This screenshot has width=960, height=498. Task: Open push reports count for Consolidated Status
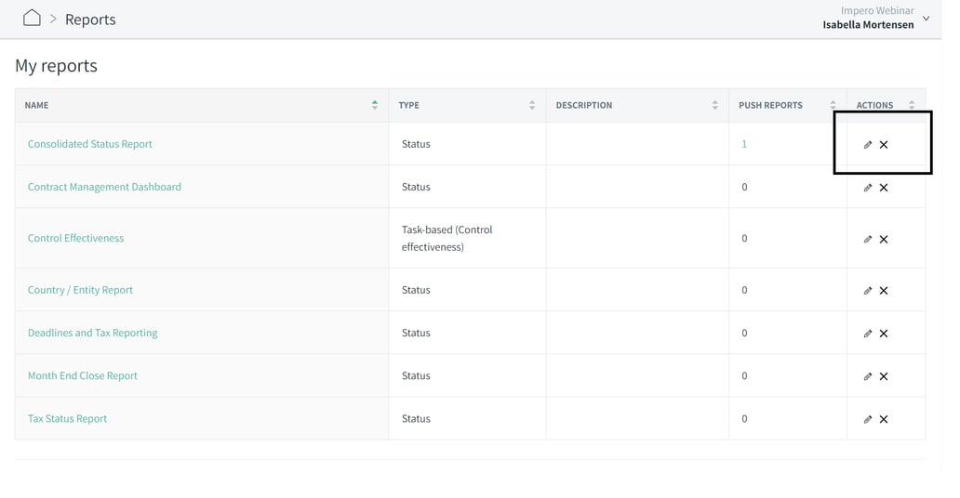pos(744,144)
